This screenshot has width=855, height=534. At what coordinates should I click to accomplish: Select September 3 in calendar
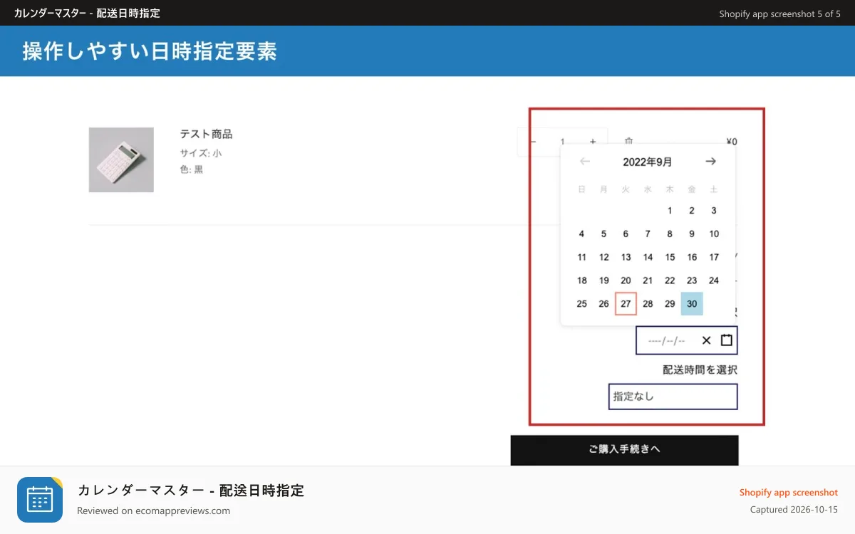click(714, 211)
